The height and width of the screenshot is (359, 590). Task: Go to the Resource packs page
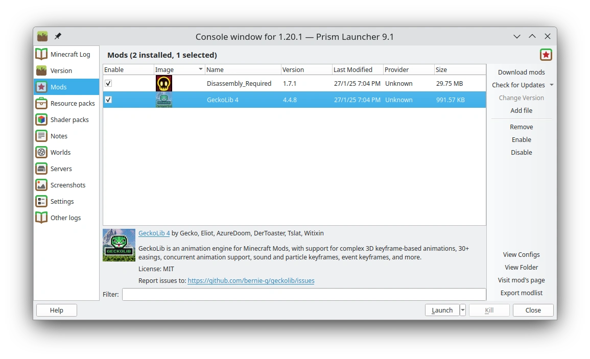(73, 104)
